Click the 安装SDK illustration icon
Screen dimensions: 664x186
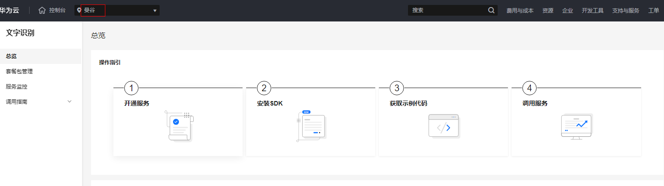pyautogui.click(x=312, y=126)
